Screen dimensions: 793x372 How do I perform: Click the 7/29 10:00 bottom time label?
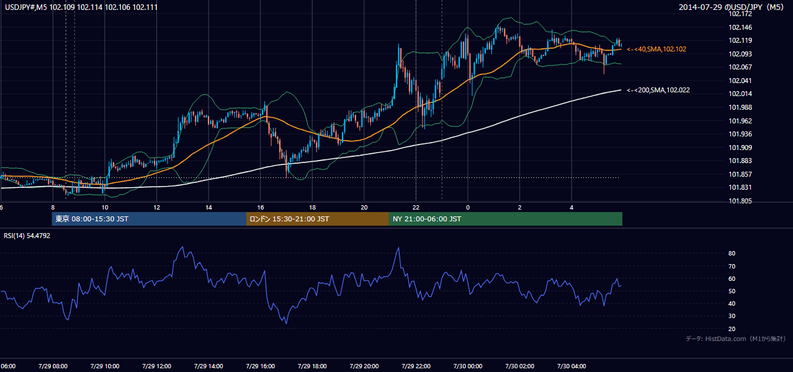(x=105, y=366)
